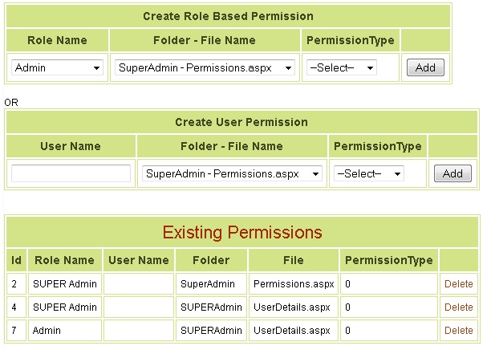Expand user permission Folder - File Name dropdown
This screenshot has height=350, width=487.
tap(232, 173)
